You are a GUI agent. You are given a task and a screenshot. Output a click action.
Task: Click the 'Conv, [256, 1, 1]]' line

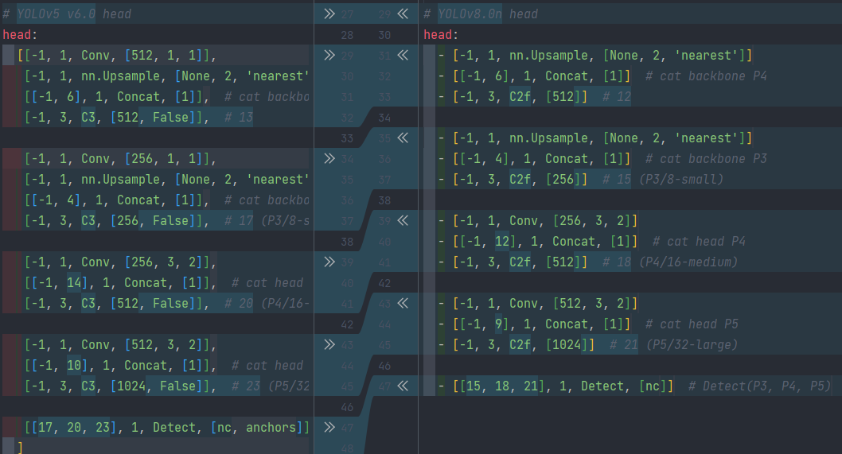click(120, 159)
